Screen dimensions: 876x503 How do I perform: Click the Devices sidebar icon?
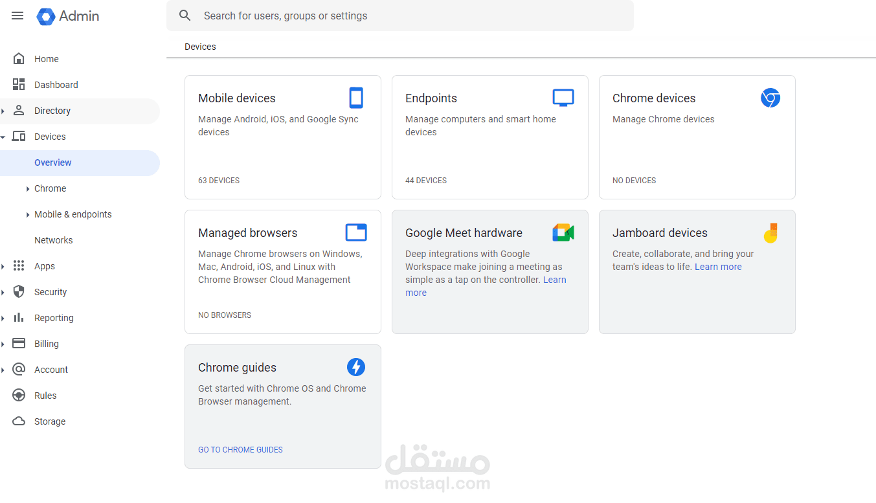point(19,137)
